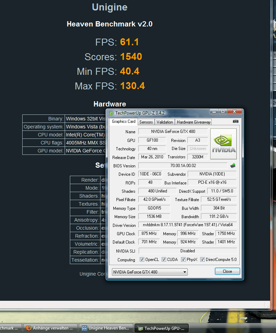The width and height of the screenshot is (276, 333).
Task: Click GPU-Z title bar app icon
Action: 111,113
